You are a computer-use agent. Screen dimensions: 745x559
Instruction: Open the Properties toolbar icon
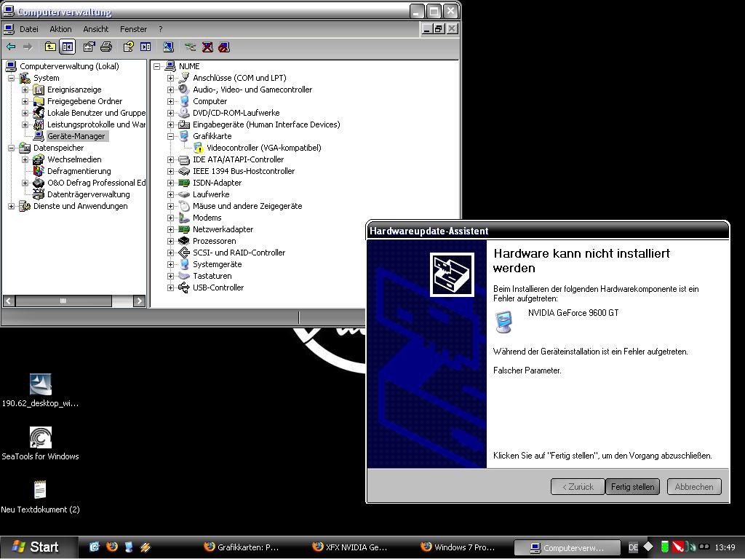tap(89, 47)
